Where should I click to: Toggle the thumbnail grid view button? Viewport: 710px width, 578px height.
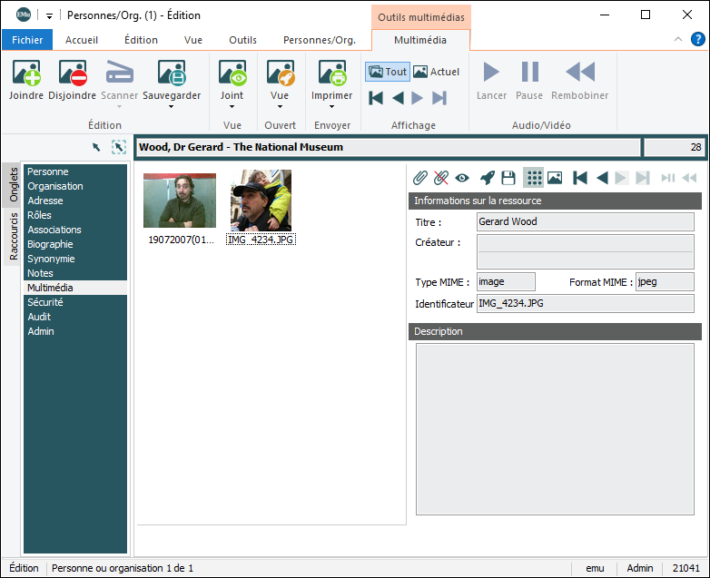tap(534, 178)
